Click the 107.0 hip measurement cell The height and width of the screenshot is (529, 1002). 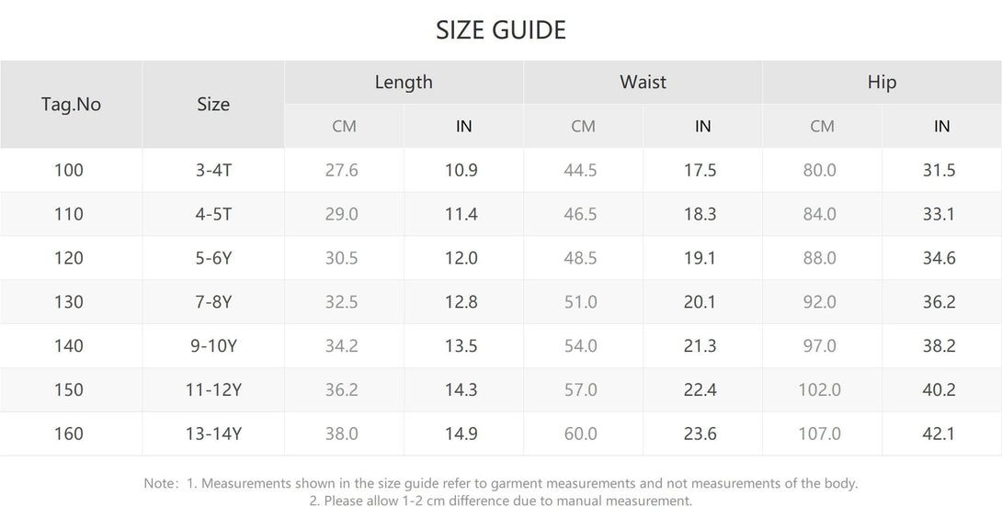819,433
